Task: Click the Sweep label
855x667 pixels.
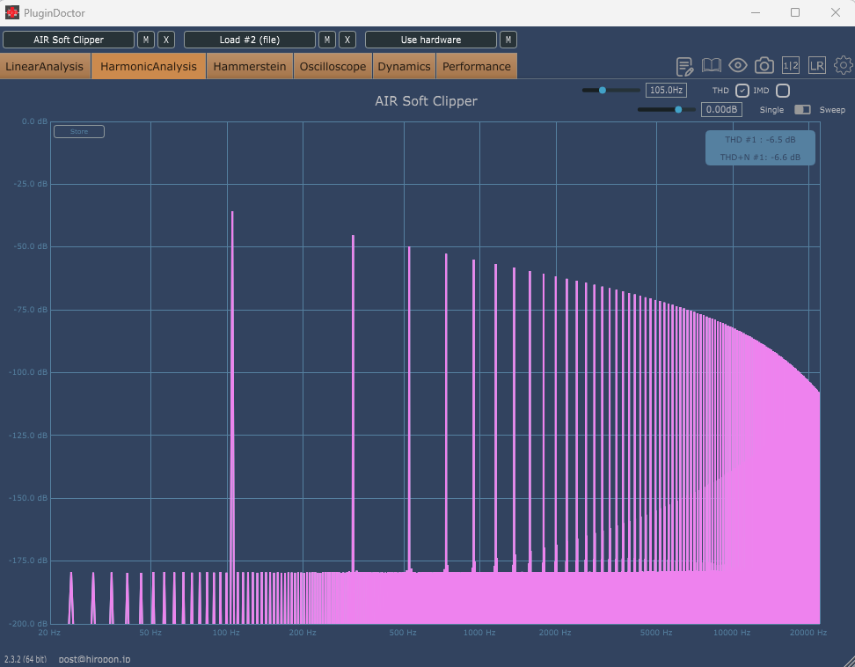Action: coord(832,110)
